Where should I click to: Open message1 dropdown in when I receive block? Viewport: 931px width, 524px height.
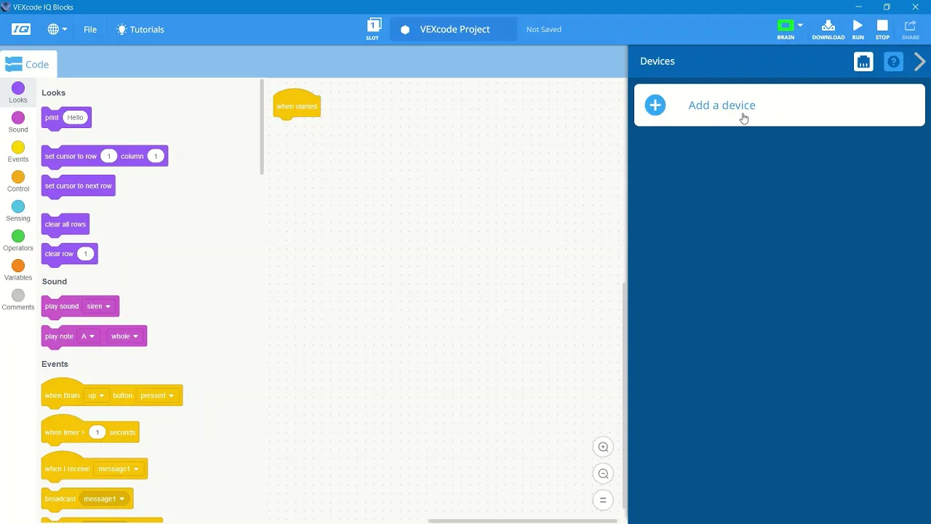118,469
